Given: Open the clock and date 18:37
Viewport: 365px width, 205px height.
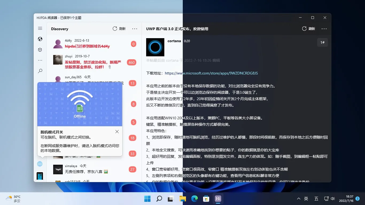Looking at the screenshot, I should (346, 199).
